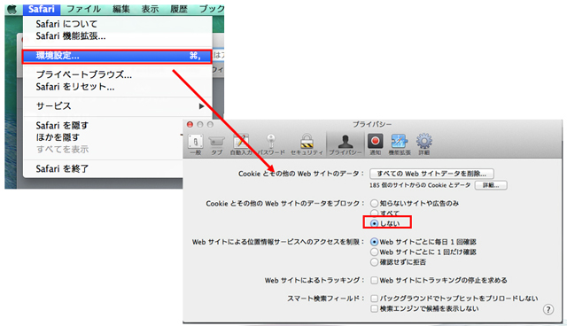Open the ブック (Bookmarks) menu
Screen dimensions: 567x326
[x=212, y=9]
